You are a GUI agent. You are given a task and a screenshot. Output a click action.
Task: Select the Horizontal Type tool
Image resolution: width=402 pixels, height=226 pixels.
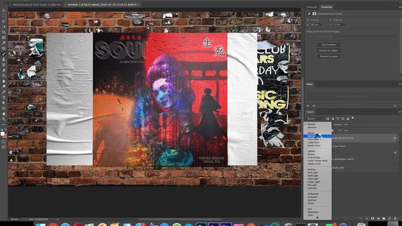(x=4, y=97)
